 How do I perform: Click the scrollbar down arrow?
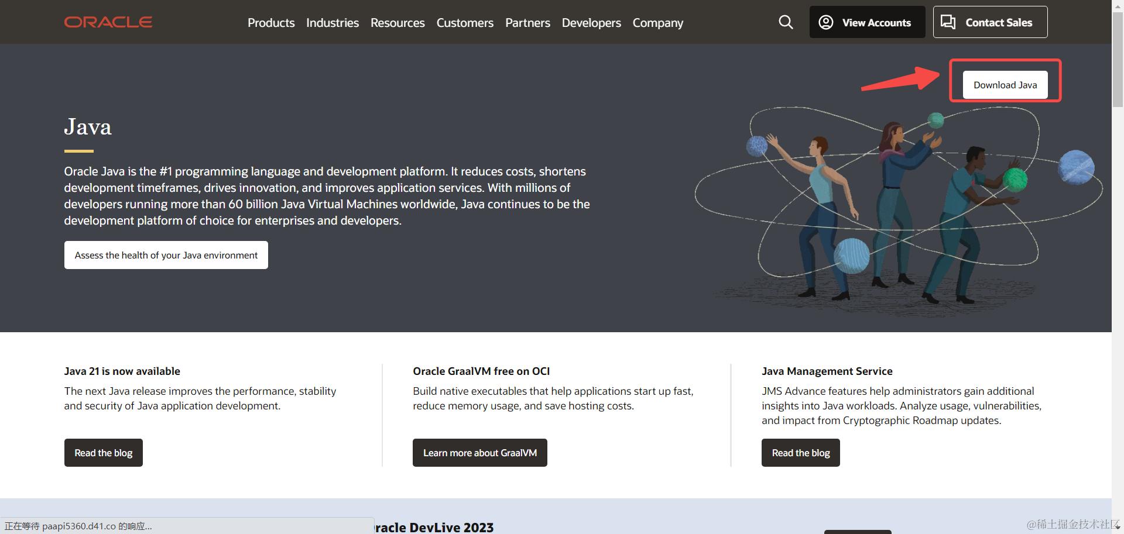pos(1118,528)
